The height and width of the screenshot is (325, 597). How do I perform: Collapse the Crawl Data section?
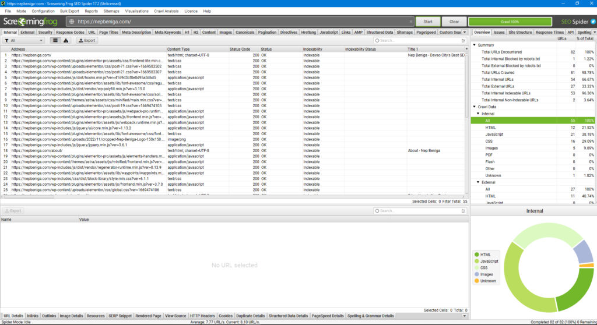coord(475,107)
